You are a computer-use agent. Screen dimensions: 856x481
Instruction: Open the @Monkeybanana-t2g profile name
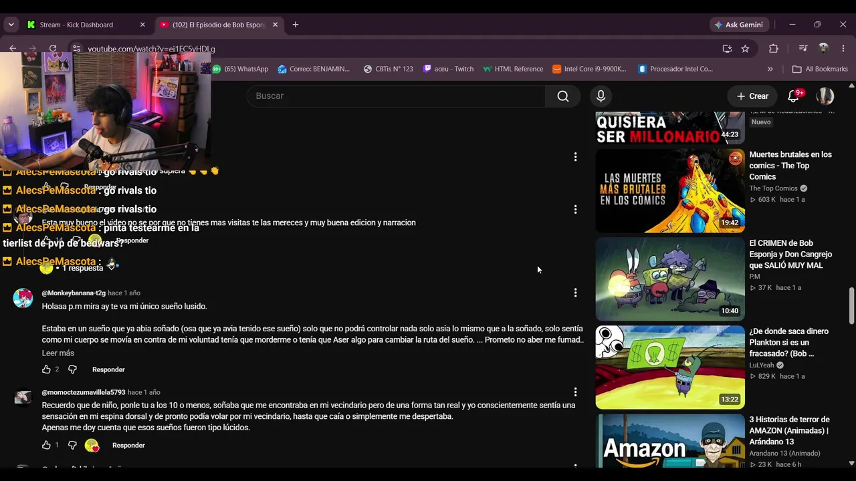[74, 293]
